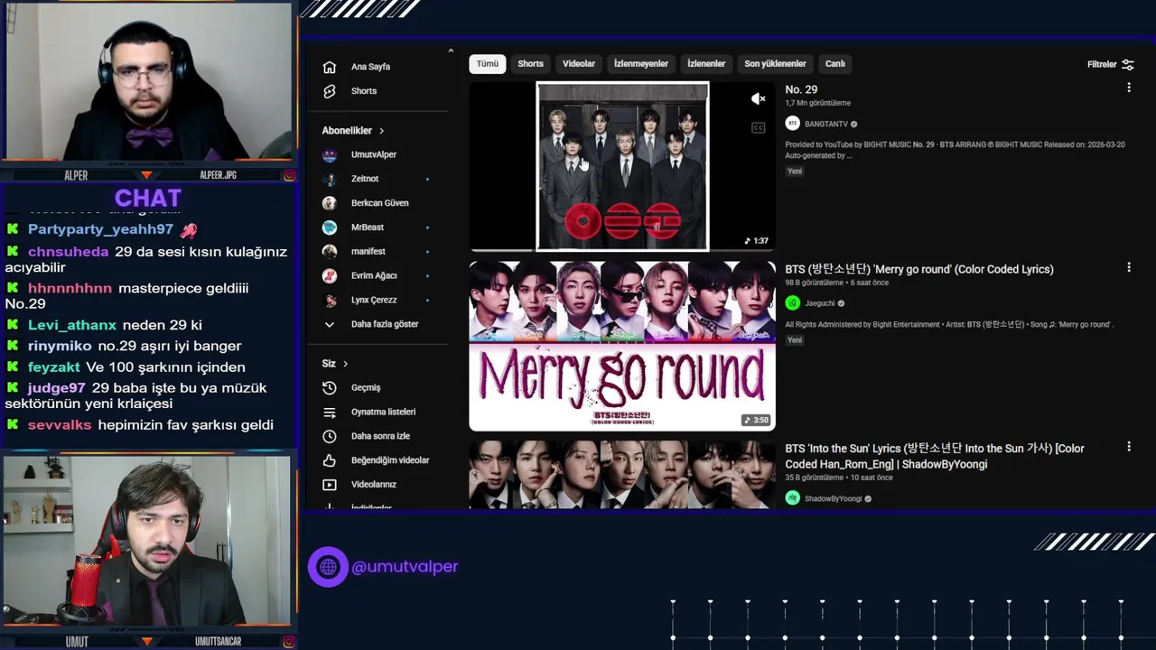The width and height of the screenshot is (1156, 650).
Task: Open Jaeguchi channel name link
Action: [x=820, y=303]
